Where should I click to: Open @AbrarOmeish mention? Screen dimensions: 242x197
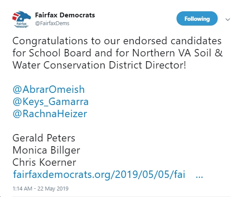(49, 89)
